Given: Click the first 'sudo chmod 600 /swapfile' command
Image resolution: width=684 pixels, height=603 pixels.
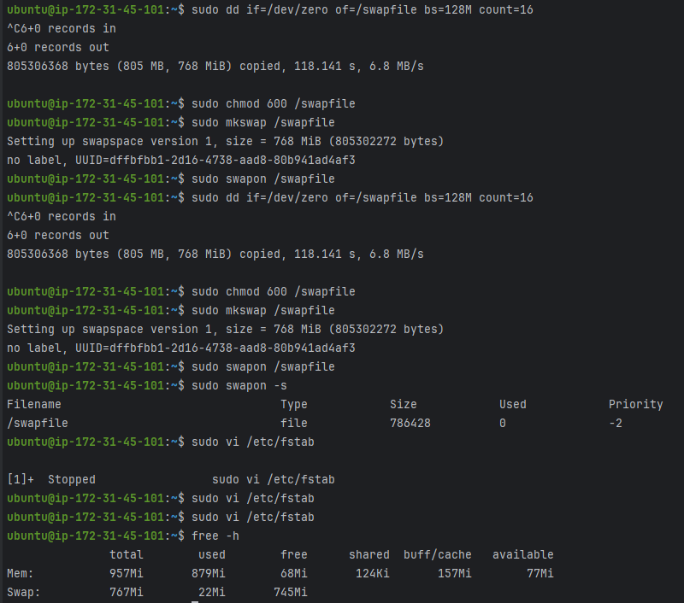Looking at the screenshot, I should pyautogui.click(x=273, y=103).
